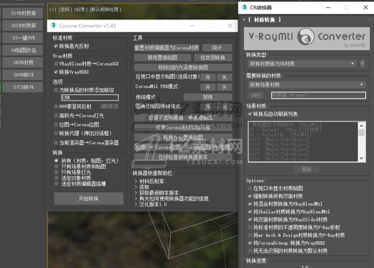This screenshot has height=268, width=374.
Task: Click the CRN prefix input field
Action: point(90,98)
